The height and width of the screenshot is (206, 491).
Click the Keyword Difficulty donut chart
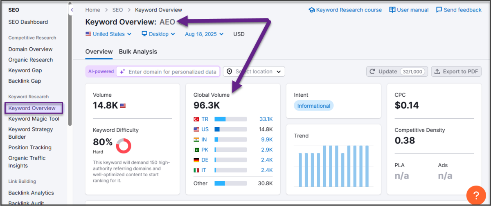click(124, 146)
